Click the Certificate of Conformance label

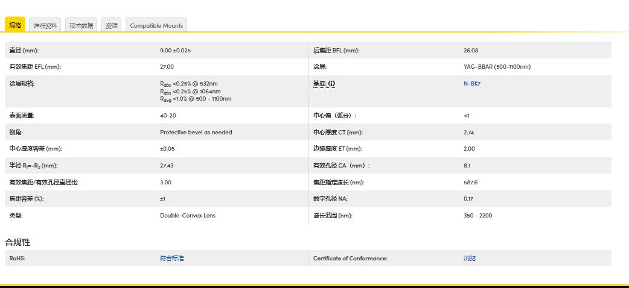point(350,258)
